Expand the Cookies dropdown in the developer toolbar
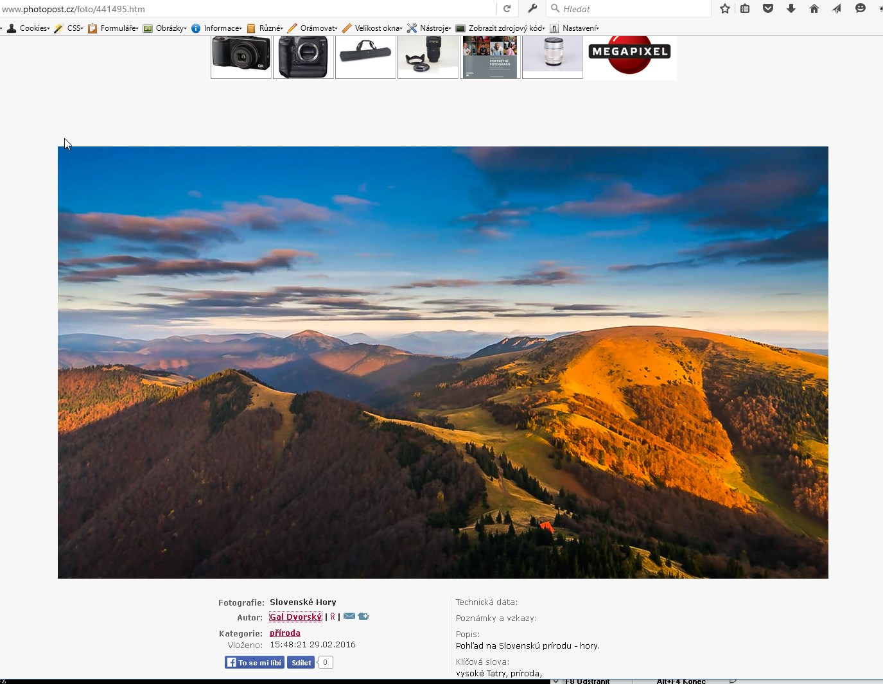This screenshot has height=684, width=883. pyautogui.click(x=33, y=28)
